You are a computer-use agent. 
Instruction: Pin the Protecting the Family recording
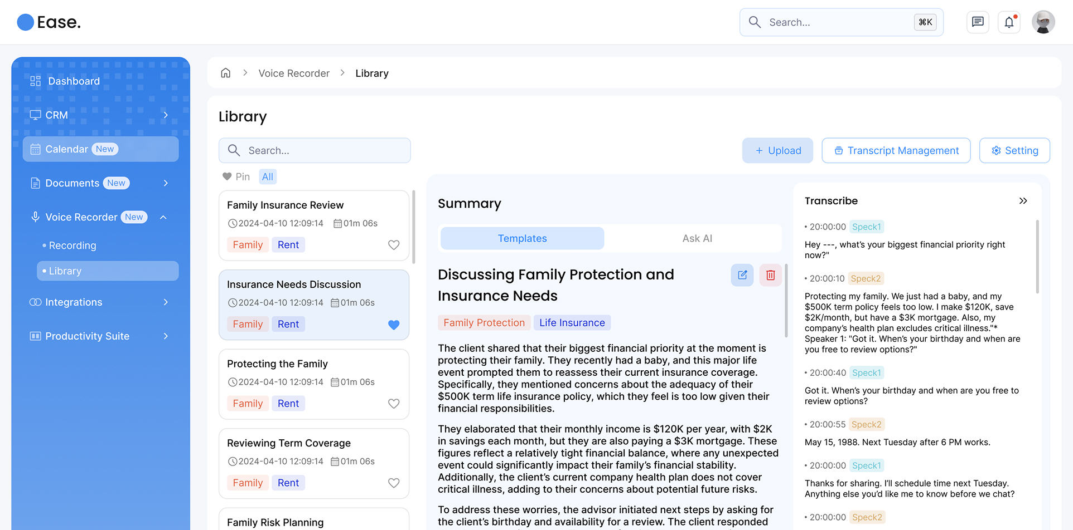[x=394, y=404]
